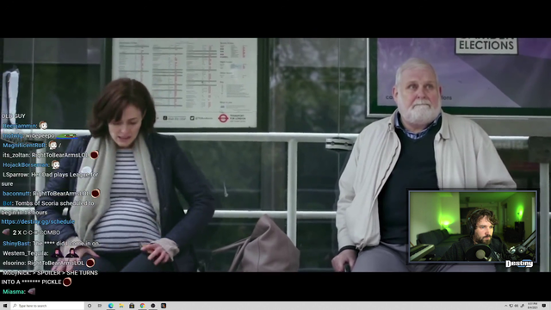Click username elsorino in chat
This screenshot has width=551, height=310.
pos(14,263)
